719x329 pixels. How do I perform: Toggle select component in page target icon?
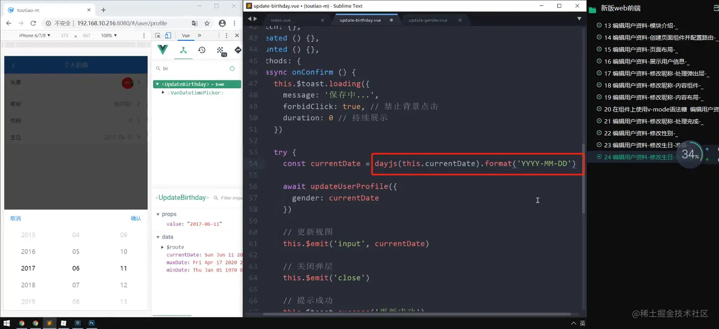[x=232, y=68]
